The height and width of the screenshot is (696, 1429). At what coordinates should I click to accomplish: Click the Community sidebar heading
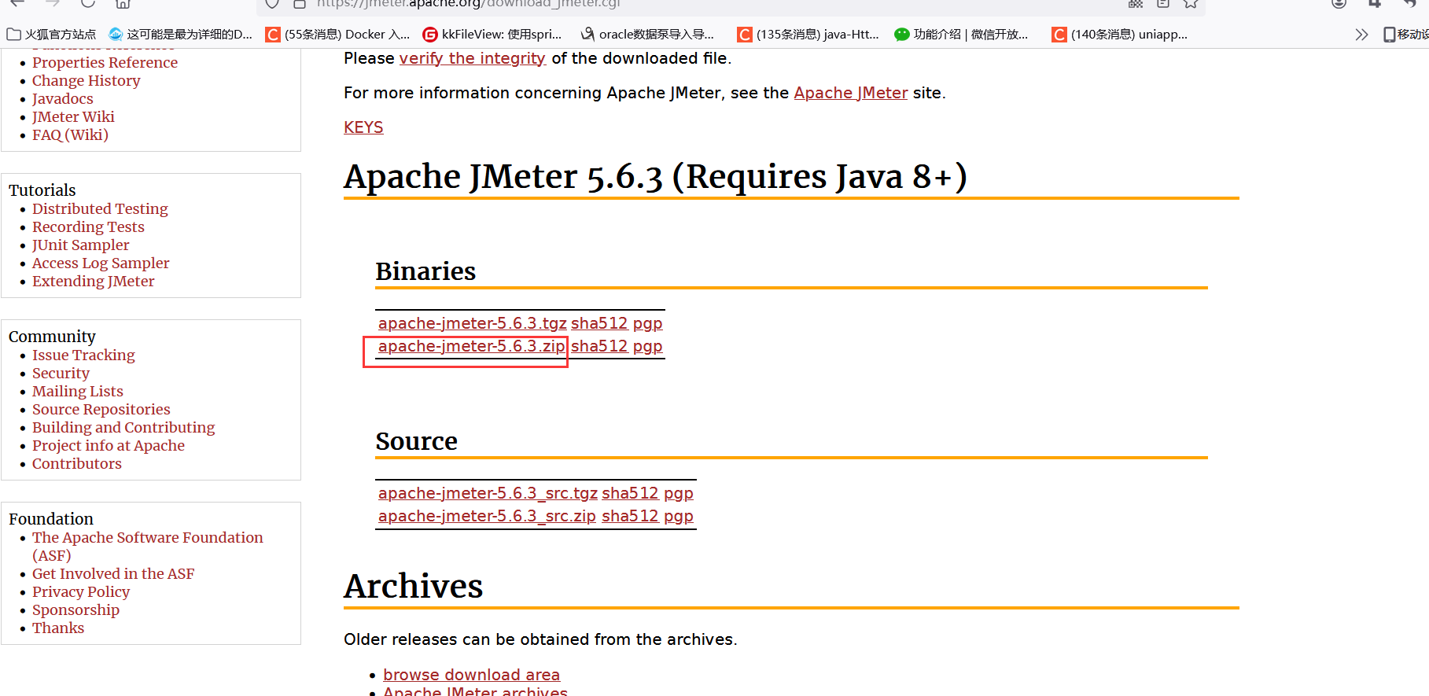(x=52, y=337)
